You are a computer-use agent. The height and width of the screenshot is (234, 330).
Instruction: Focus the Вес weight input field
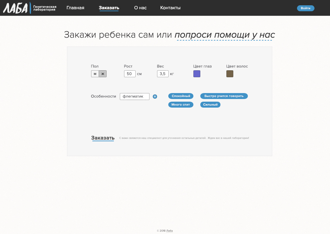tap(163, 74)
